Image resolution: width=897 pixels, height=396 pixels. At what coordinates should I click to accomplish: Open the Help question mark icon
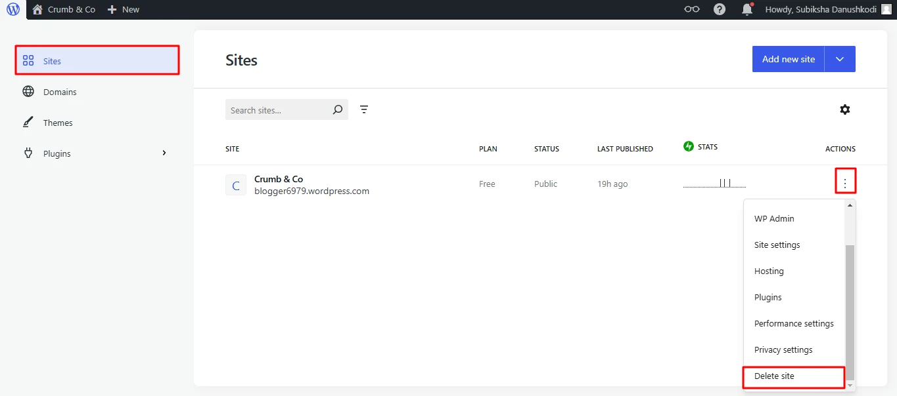coord(720,10)
